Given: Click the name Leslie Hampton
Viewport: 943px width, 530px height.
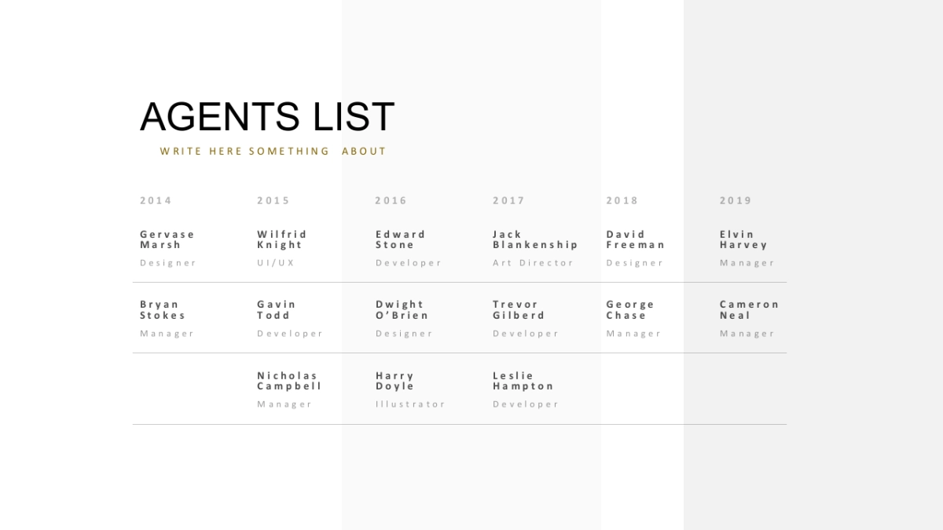Looking at the screenshot, I should coord(523,381).
